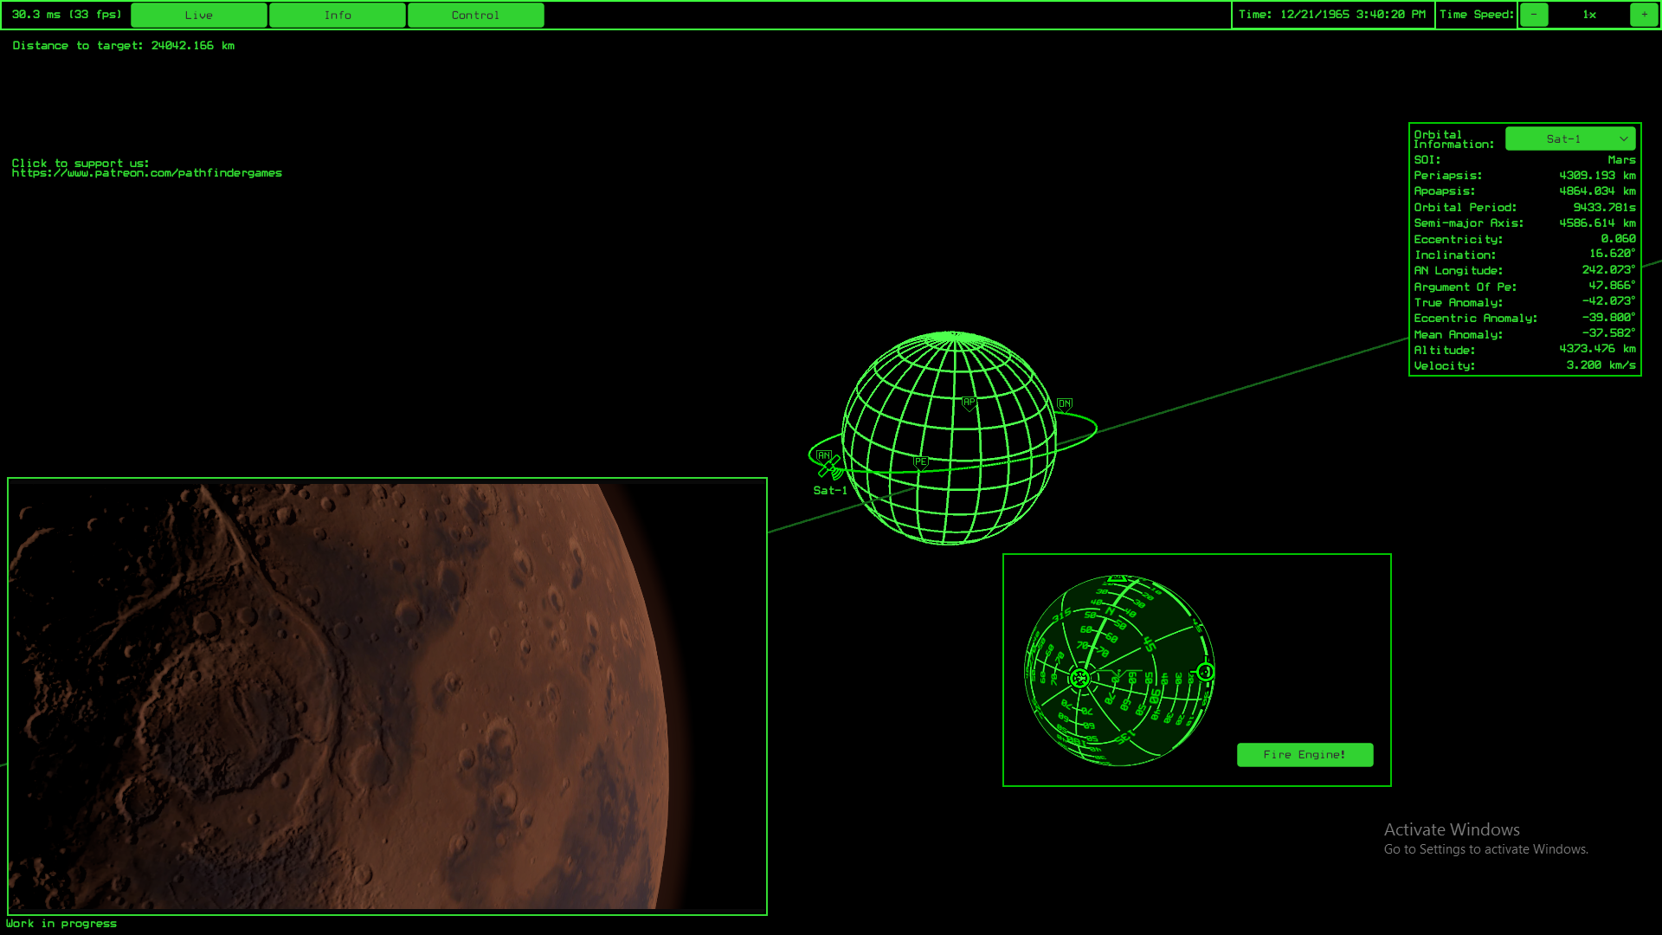Viewport: 1662px width, 935px height.
Task: Click the Sat-1 satellite icon on orbit
Action: point(832,468)
